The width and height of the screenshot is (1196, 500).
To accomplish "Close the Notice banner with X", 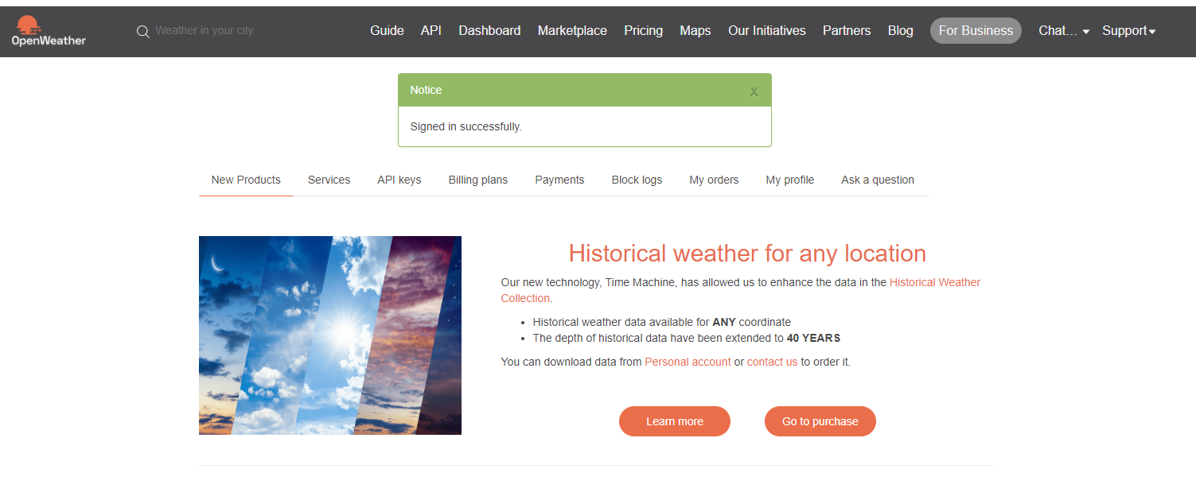I will pyautogui.click(x=754, y=91).
